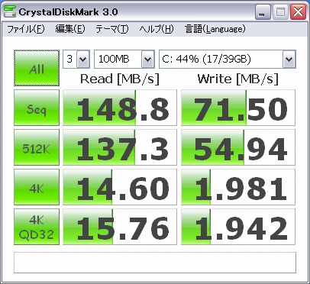Image resolution: width=310 pixels, height=284 pixels.
Task: Open the テーマ(T) menu
Action: 112,29
